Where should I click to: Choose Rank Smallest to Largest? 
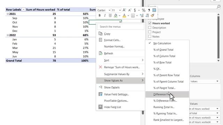coord(167,120)
